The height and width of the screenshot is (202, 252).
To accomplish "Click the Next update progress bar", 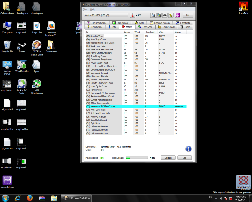I will pos(136,157).
